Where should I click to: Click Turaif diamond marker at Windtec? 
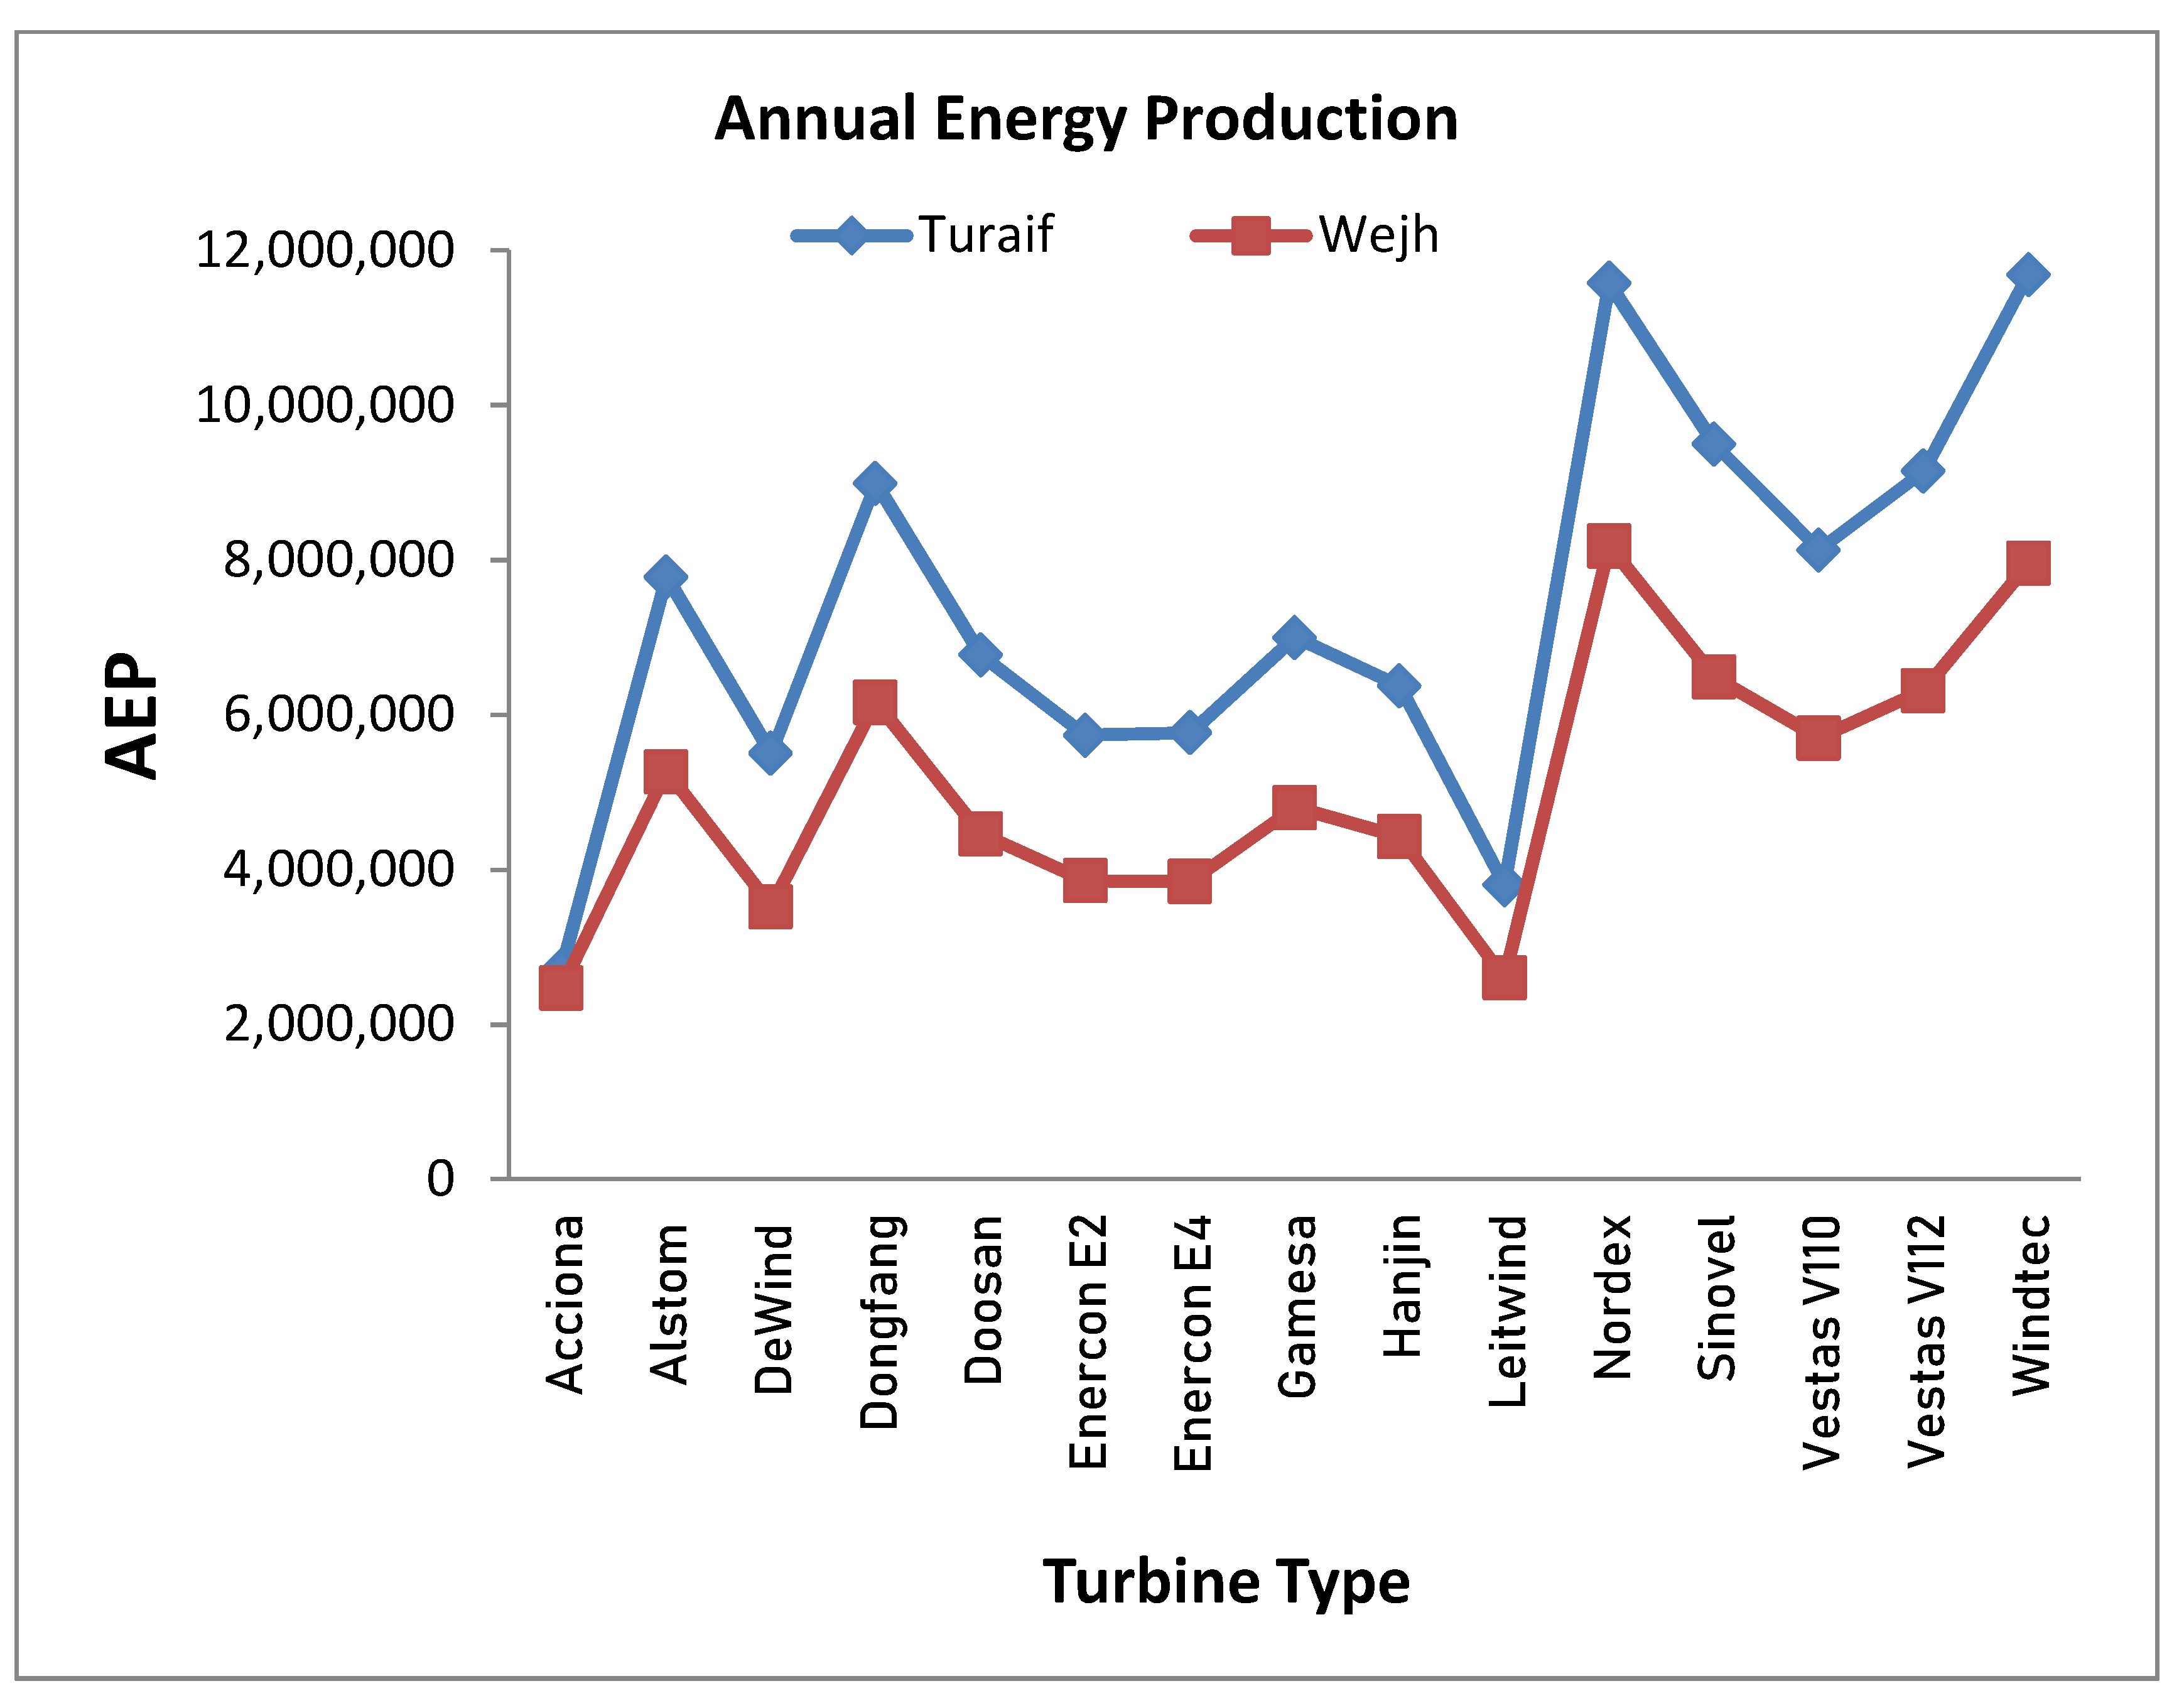click(x=2028, y=274)
